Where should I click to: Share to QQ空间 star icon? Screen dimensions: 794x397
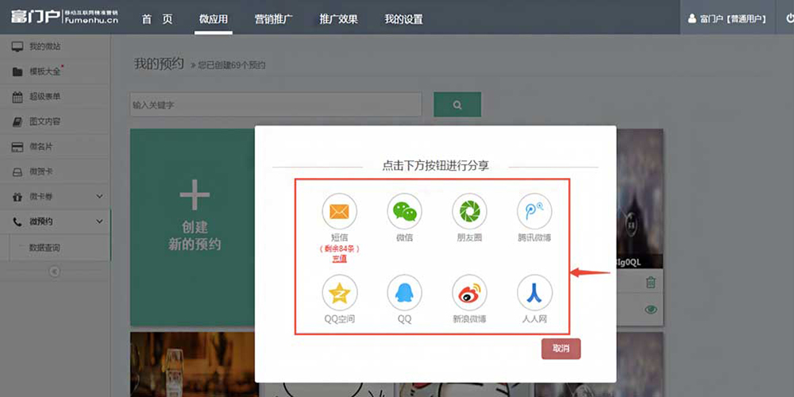coord(339,293)
